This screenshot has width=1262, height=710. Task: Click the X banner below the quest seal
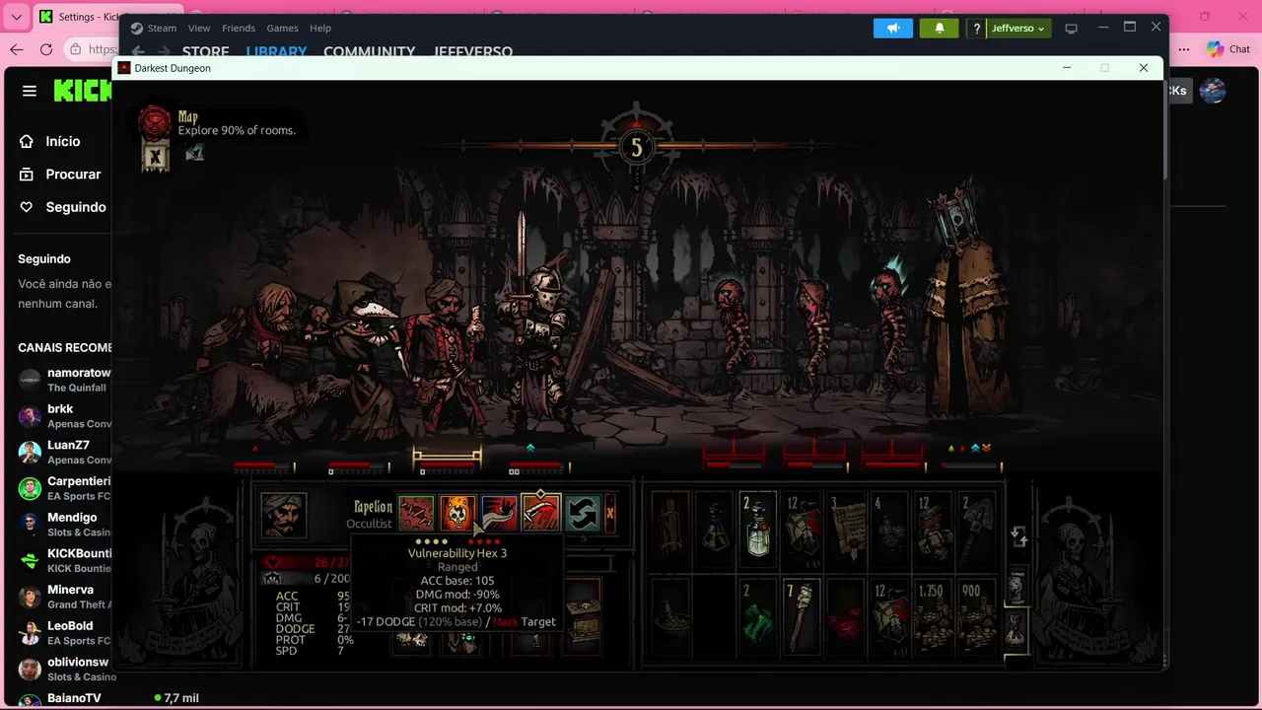155,156
